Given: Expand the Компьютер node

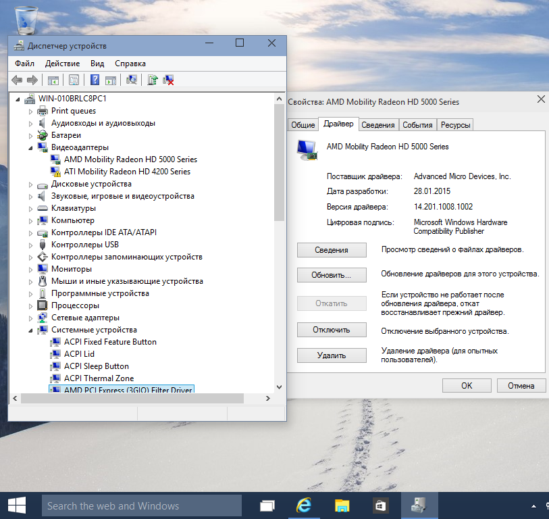Looking at the screenshot, I should 31,221.
